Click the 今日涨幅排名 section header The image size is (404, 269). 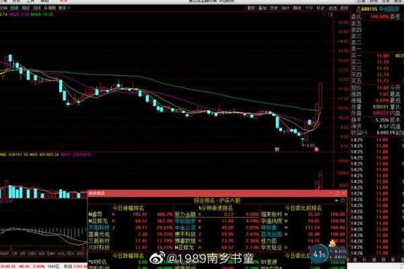[128, 208]
